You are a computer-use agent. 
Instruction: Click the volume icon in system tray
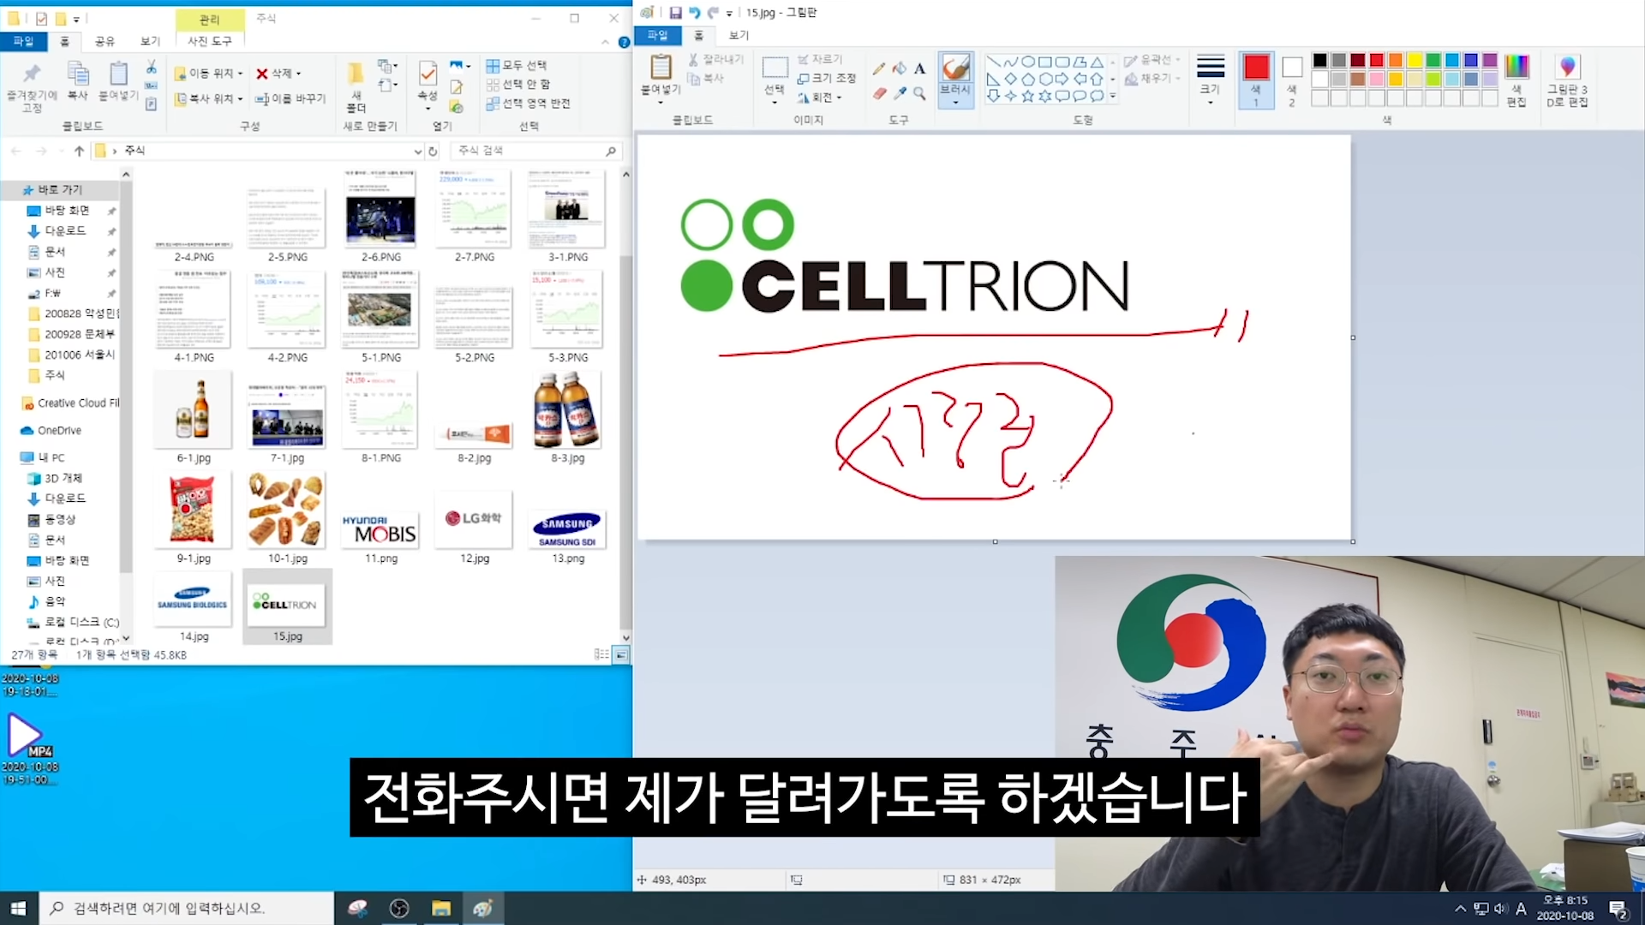point(1501,909)
